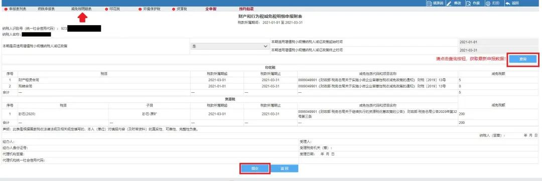
Task: Click the blue 提交 submit button
Action: pos(255,168)
